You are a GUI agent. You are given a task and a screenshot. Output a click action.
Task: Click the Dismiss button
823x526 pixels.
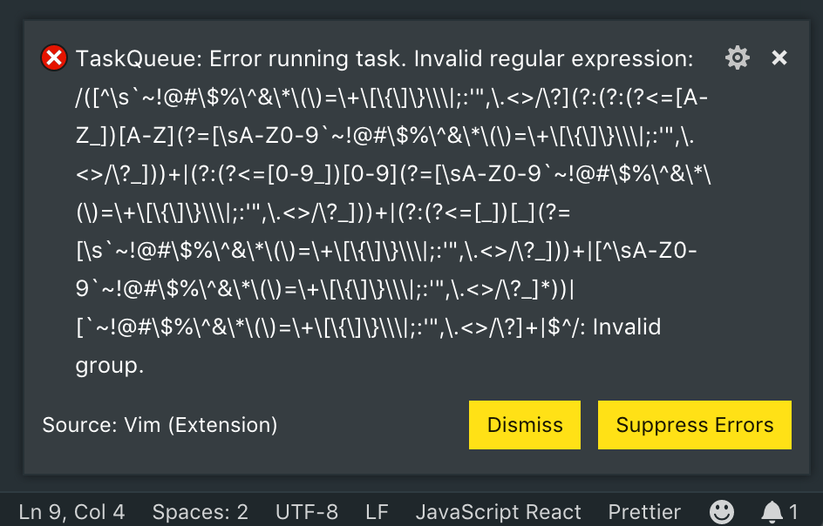(x=524, y=425)
